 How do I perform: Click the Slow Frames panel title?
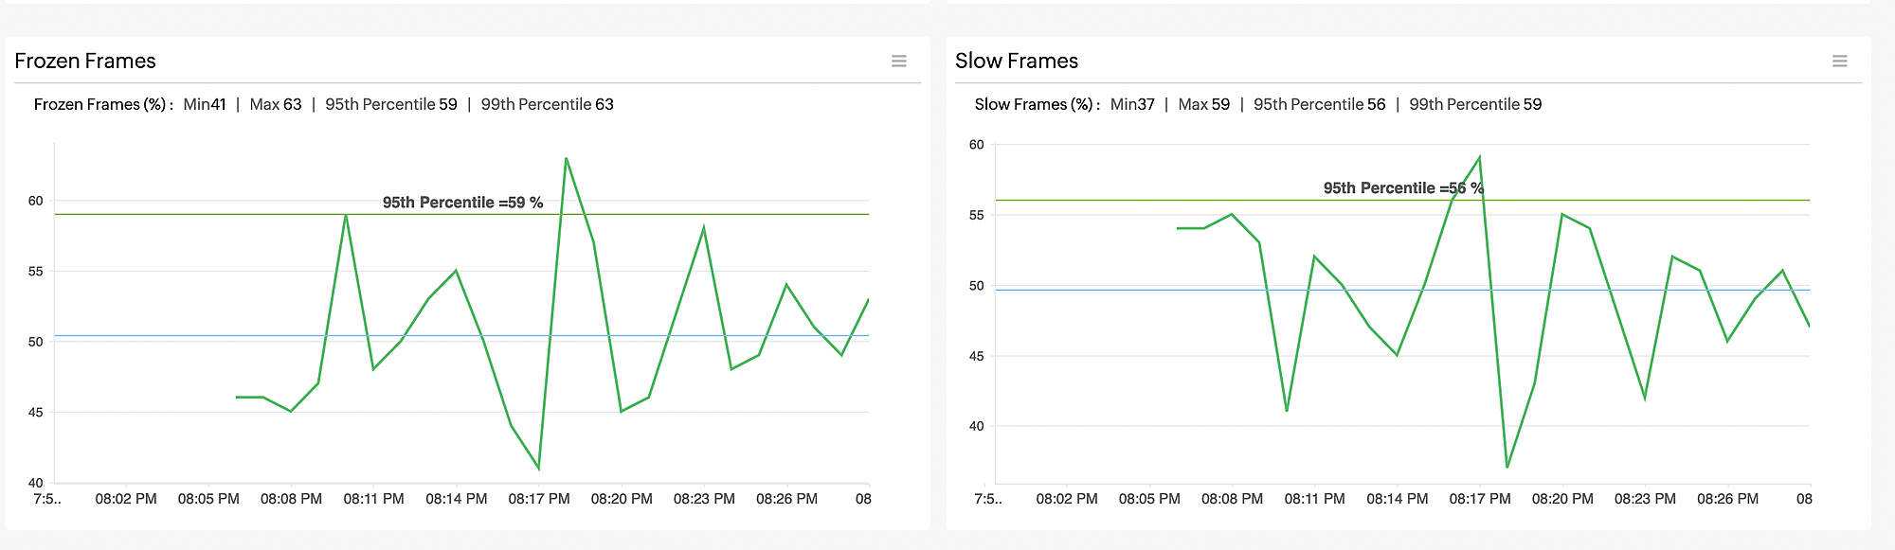1016,62
